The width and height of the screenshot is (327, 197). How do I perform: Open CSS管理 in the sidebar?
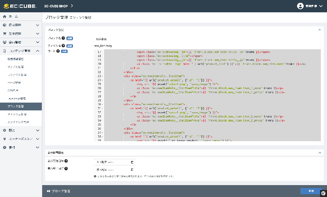(x=13, y=90)
